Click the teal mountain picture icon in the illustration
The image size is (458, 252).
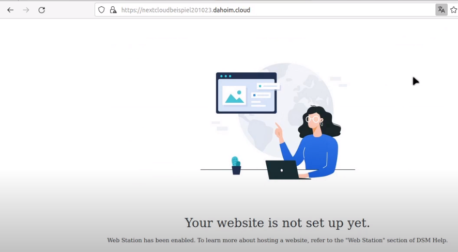234,96
